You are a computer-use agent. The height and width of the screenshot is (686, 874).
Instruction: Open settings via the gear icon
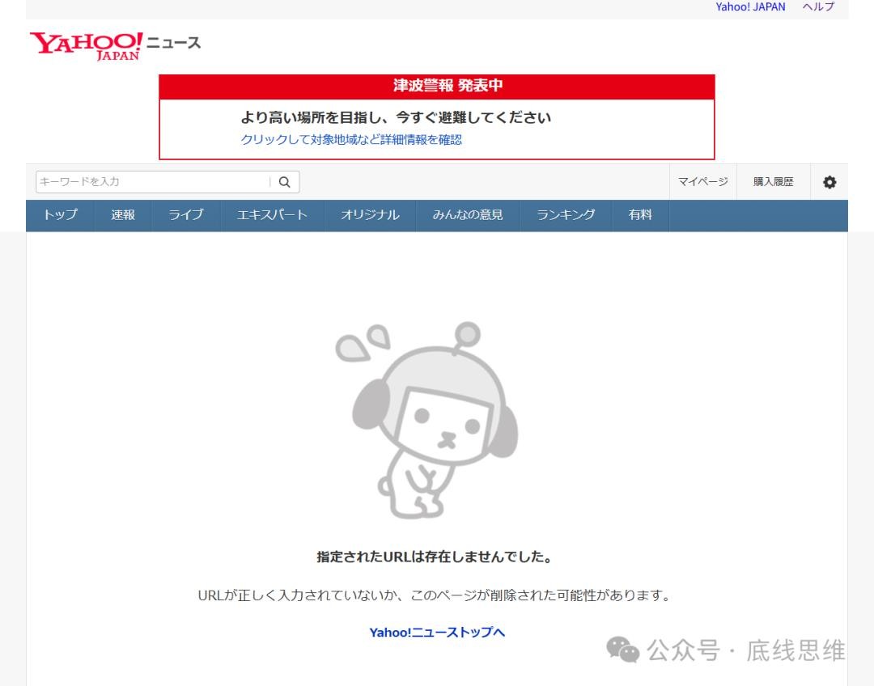[x=829, y=183]
